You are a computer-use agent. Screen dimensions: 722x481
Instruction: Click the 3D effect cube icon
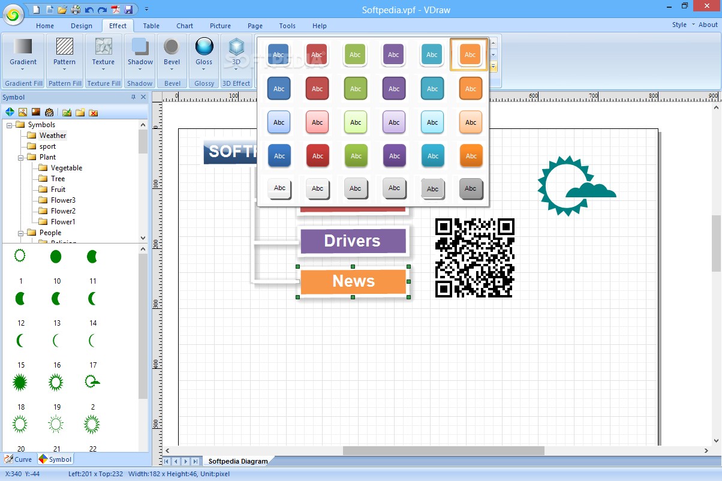tap(236, 46)
